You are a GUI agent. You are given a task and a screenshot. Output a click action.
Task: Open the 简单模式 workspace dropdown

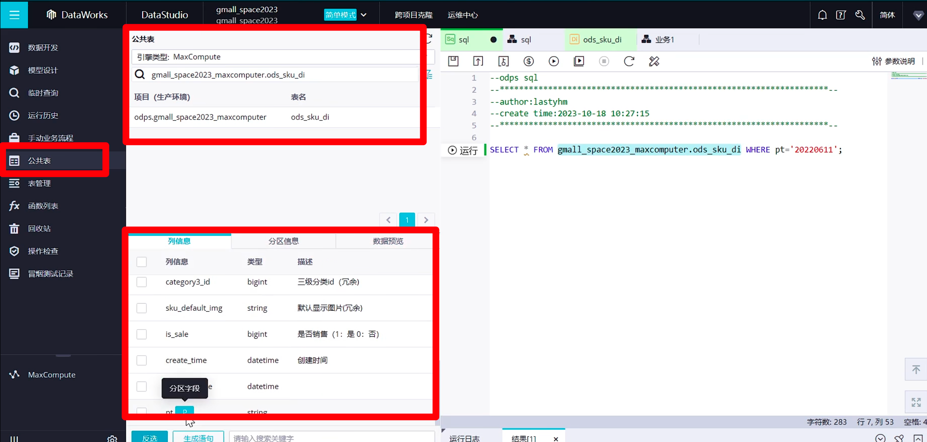click(x=346, y=15)
